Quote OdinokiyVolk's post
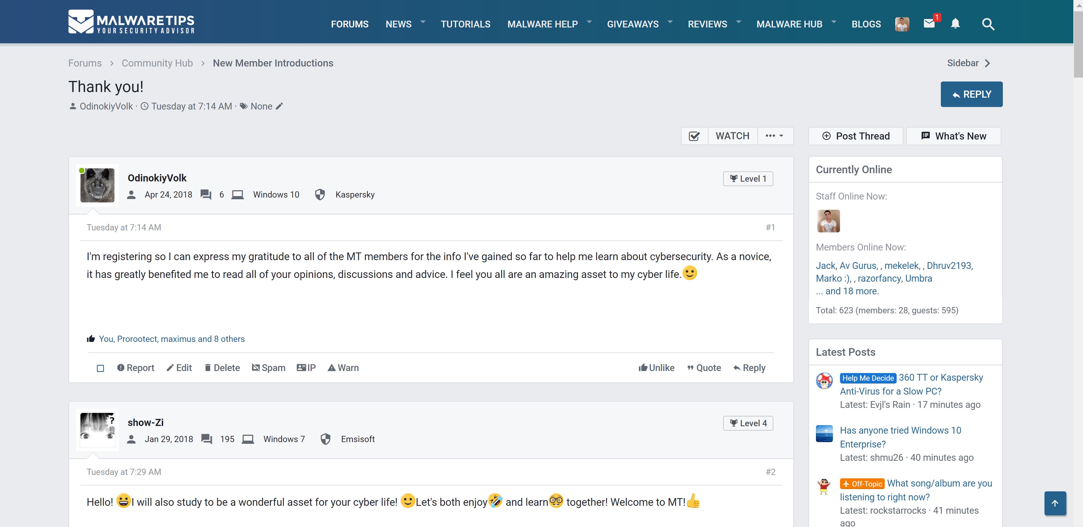 point(704,368)
